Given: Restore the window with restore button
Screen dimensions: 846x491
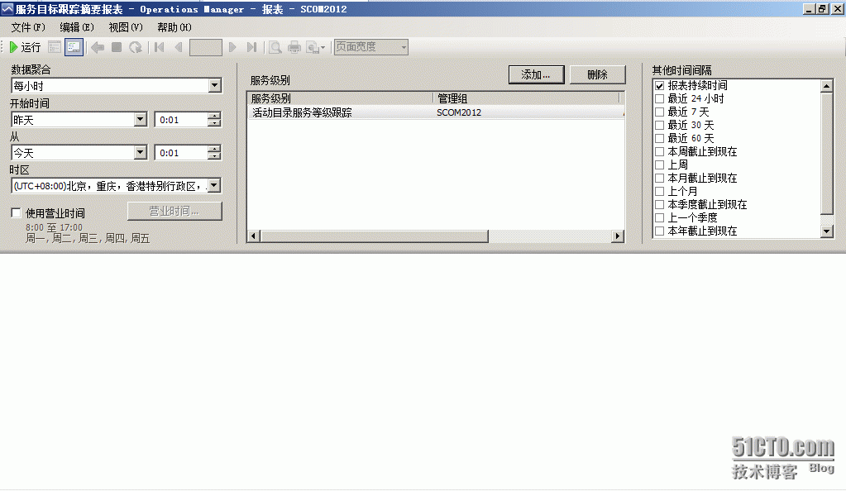Looking at the screenshot, I should pos(822,8).
